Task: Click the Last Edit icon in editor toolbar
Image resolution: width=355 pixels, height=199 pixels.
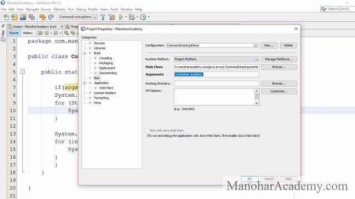Action: (x=73, y=33)
